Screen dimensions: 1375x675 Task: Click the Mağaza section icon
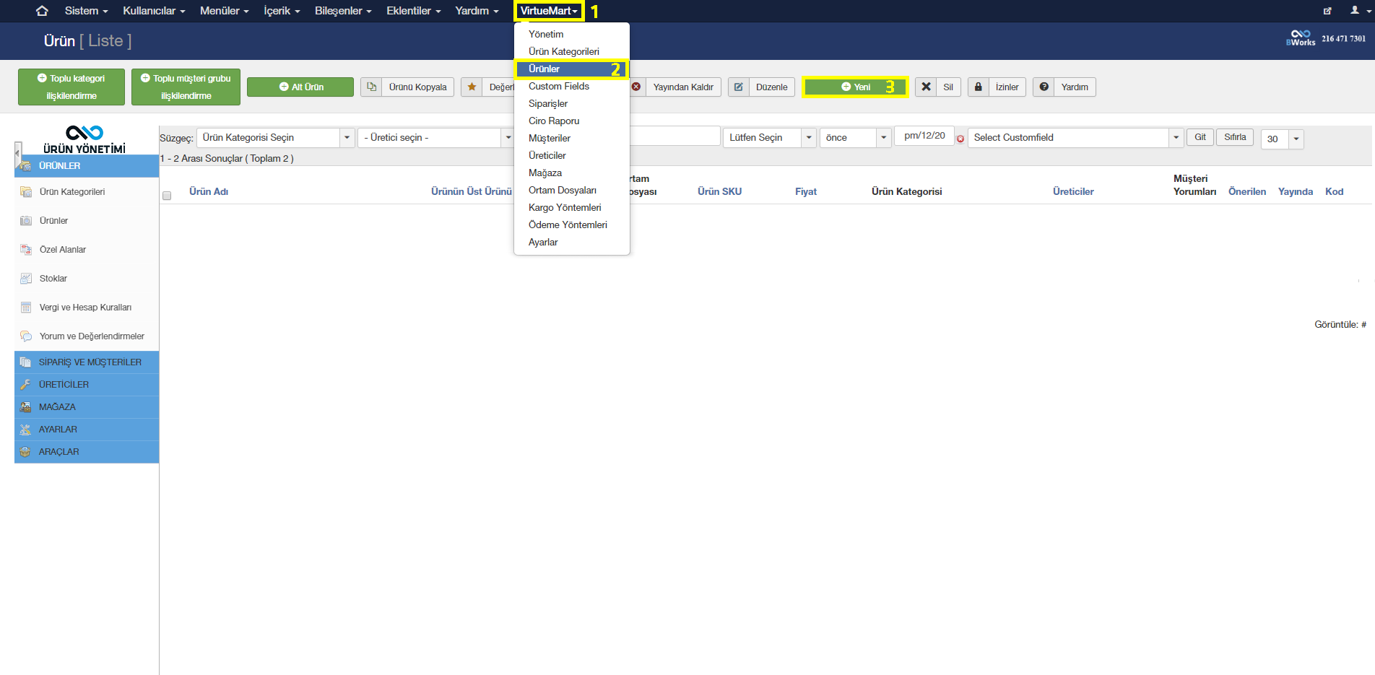point(25,406)
